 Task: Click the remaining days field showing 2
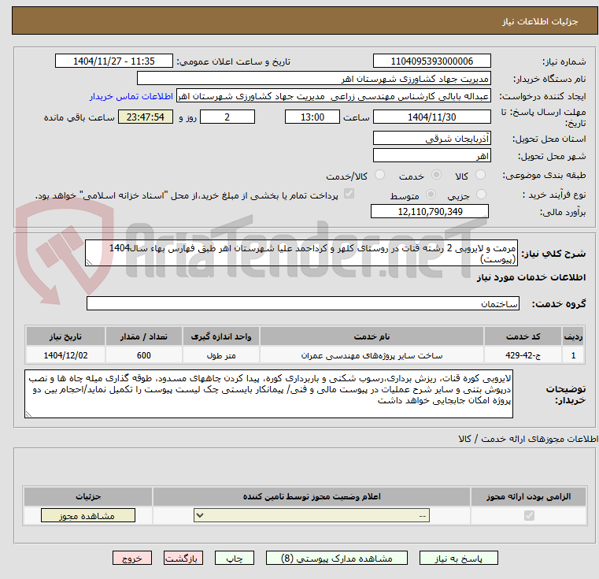[227, 117]
